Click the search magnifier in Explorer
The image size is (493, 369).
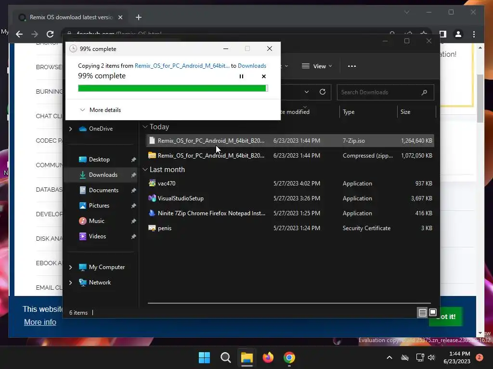click(x=424, y=92)
